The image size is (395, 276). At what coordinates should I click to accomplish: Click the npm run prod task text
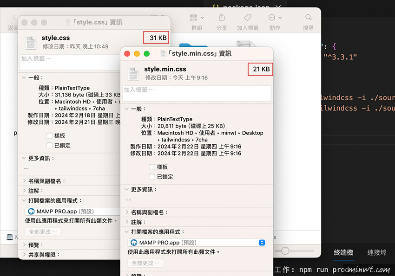(323, 270)
